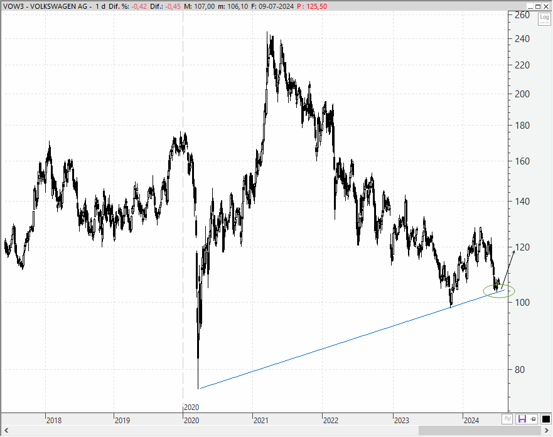Image resolution: width=553 pixels, height=437 pixels.
Task: Click the 220 price axis label
Action: (522, 65)
